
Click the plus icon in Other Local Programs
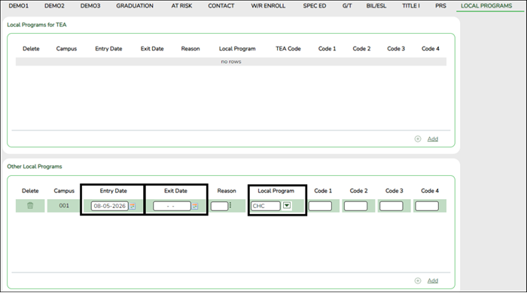pos(418,280)
